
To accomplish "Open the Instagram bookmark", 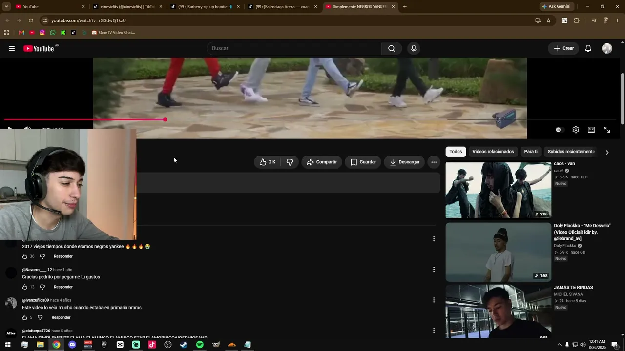I will 42,33.
